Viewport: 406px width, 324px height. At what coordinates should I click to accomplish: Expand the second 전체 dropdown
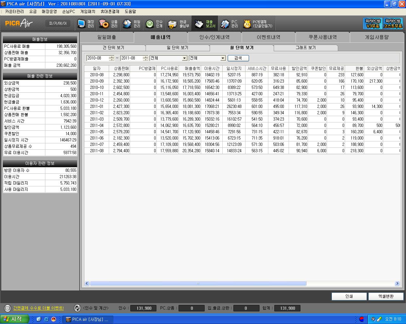223,58
